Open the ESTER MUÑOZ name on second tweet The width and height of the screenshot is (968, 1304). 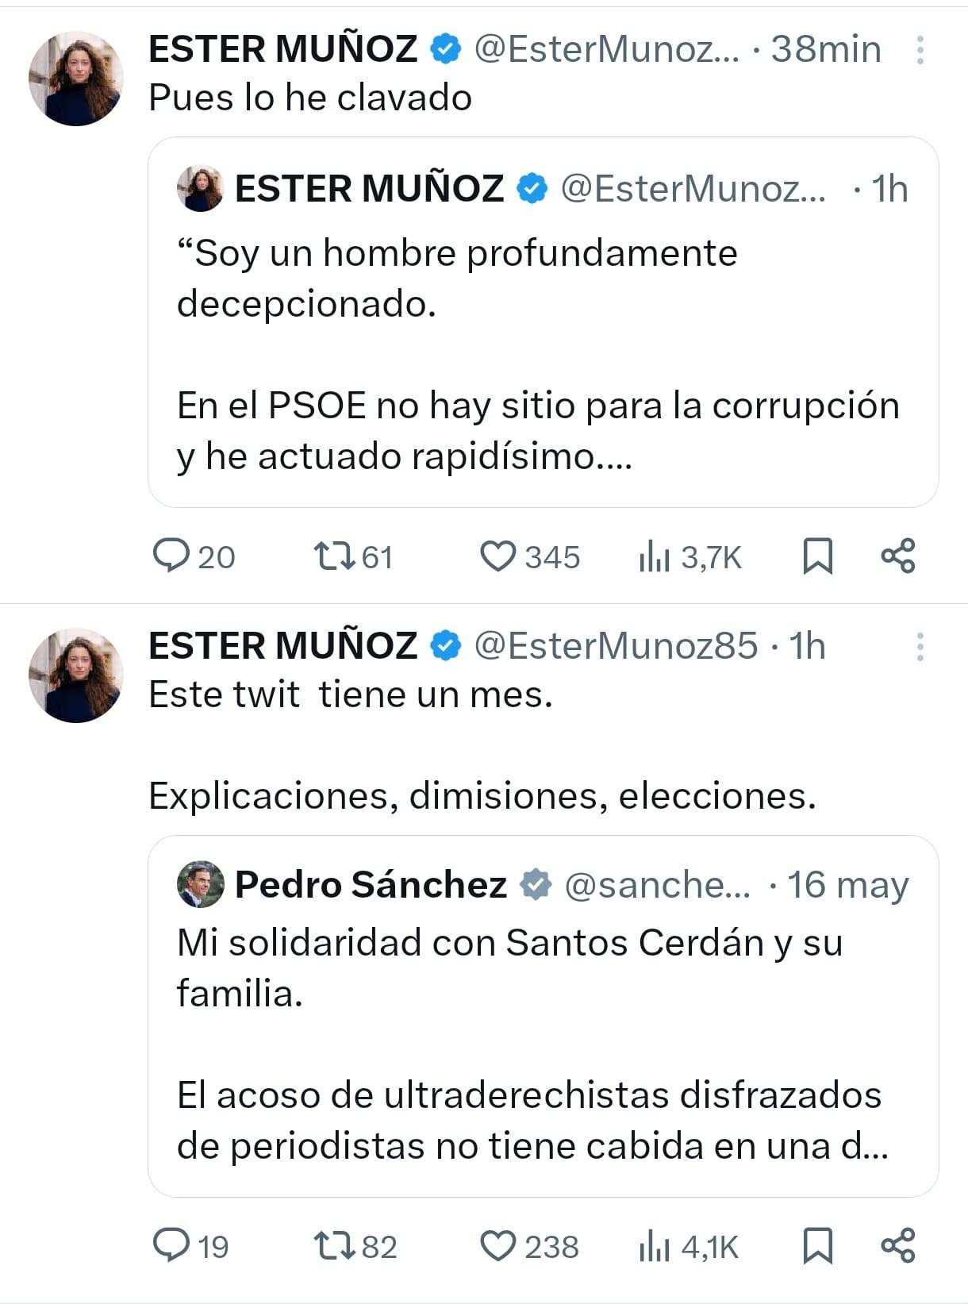coord(282,646)
